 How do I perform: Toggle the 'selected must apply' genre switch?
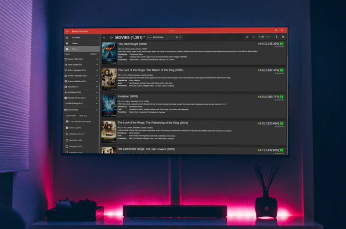tap(67, 121)
